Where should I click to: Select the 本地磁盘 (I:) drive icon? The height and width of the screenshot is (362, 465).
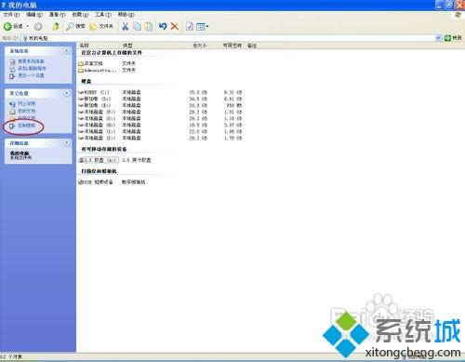click(81, 131)
